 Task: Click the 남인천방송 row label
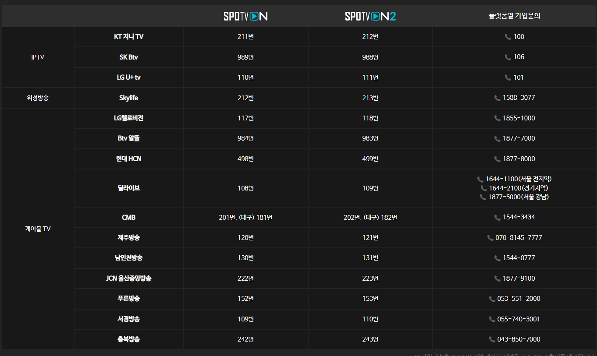pyautogui.click(x=128, y=258)
